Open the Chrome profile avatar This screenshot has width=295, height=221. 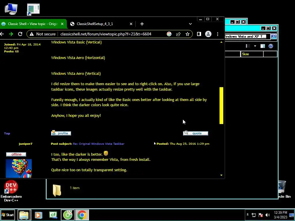click(208, 34)
